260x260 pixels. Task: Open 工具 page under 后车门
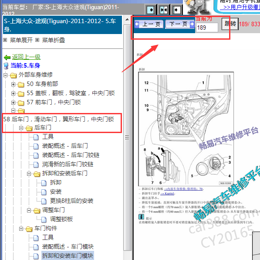48,137
